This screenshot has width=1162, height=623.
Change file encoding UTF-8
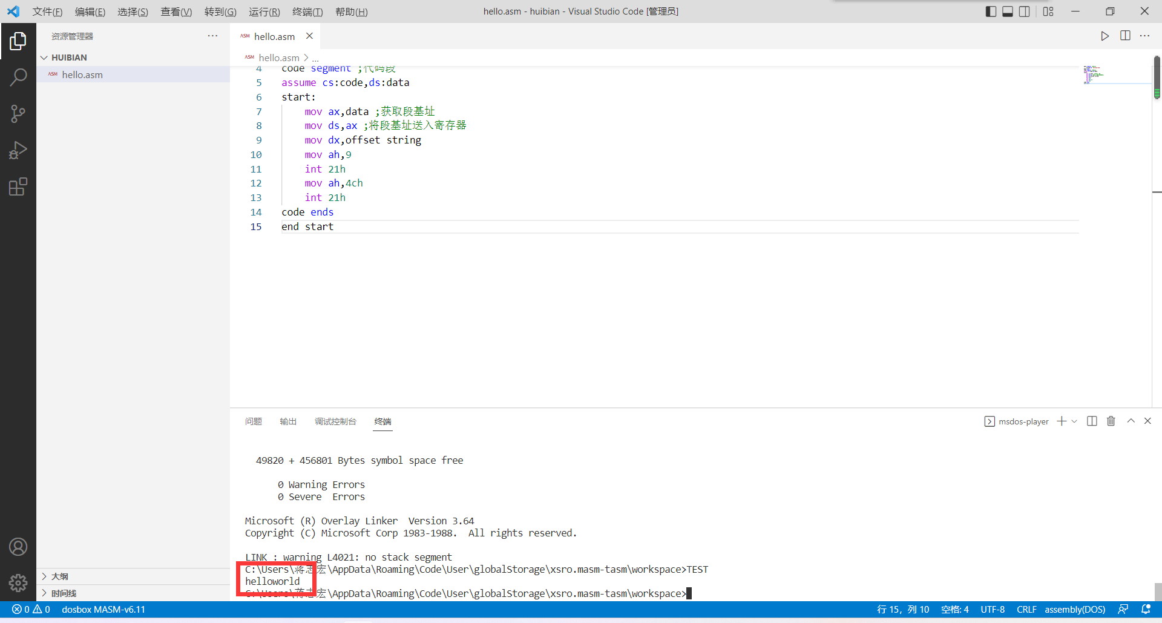pos(993,609)
